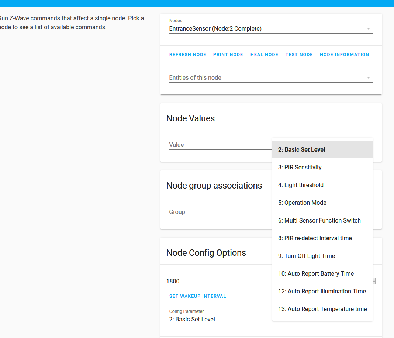Open the Group dropdown under associations
Image resolution: width=394 pixels, height=338 pixels.
pyautogui.click(x=220, y=212)
